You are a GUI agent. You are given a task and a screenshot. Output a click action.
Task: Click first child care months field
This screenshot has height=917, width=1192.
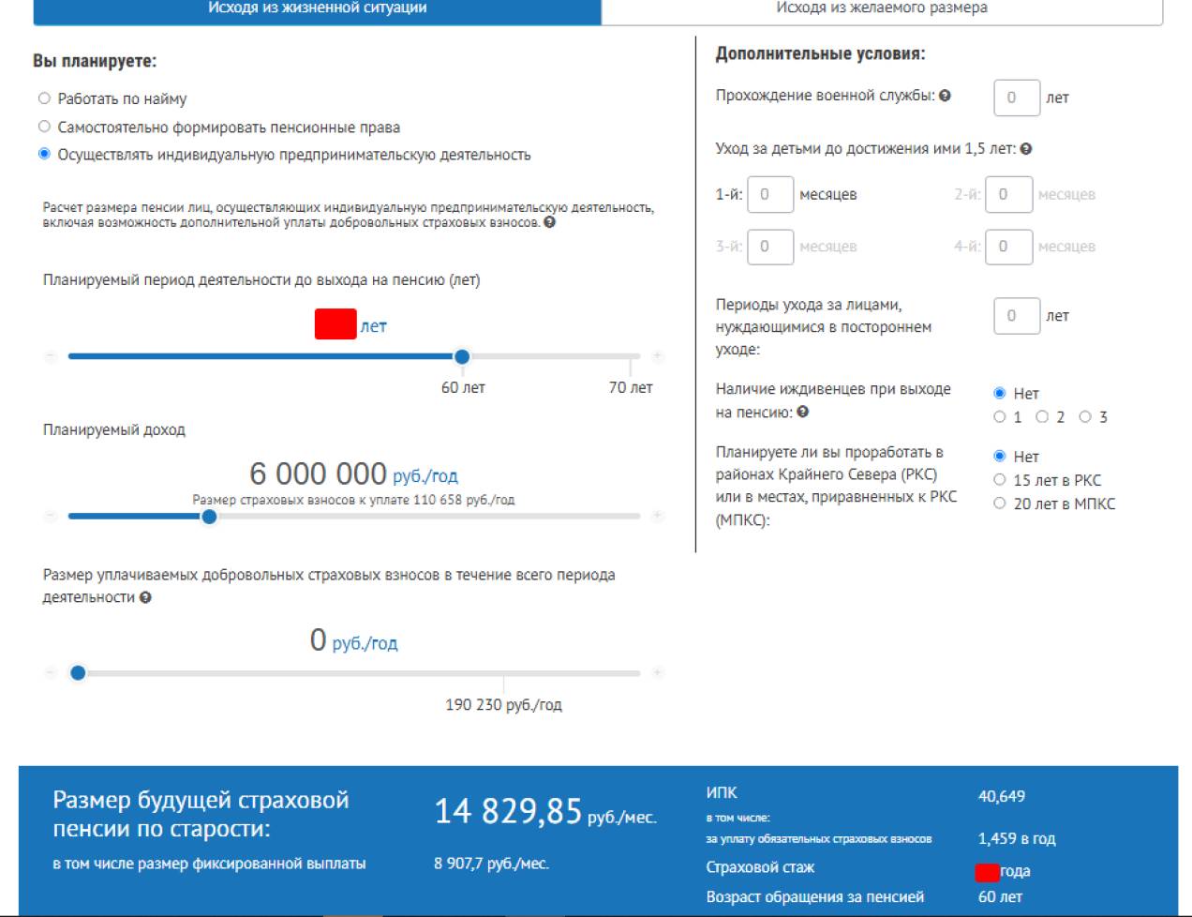[770, 194]
